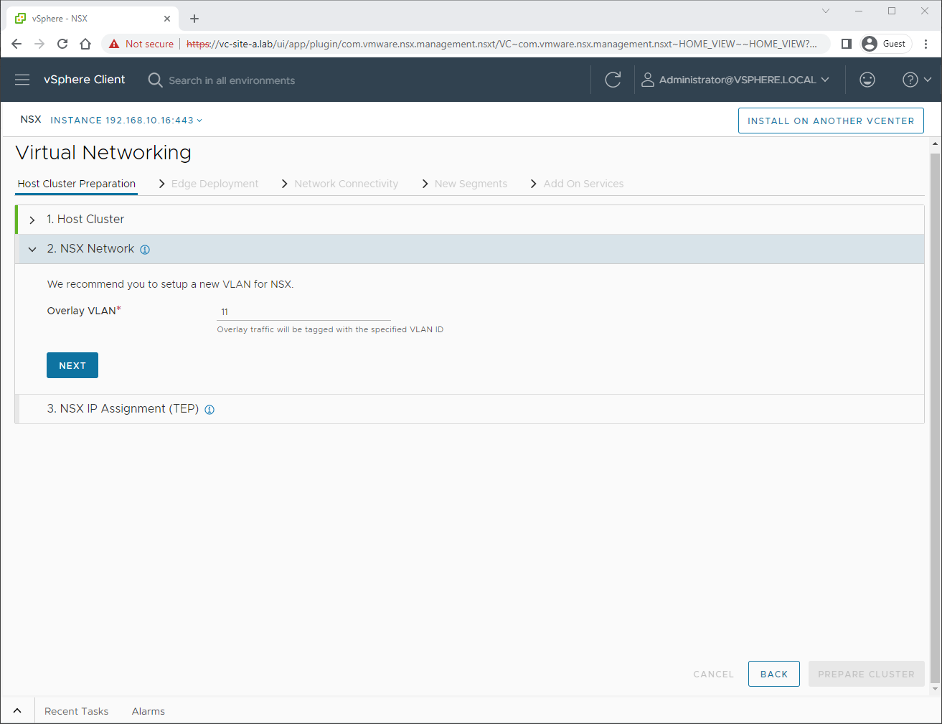
Task: Click the Overlay VLAN input field
Action: 303,311
